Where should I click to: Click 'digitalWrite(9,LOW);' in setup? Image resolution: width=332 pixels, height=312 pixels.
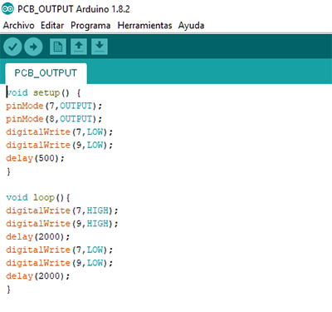[x=59, y=145]
